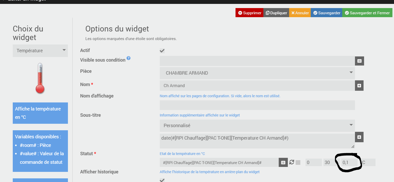This screenshot has height=182, width=394.
Task: Click Sauvegarder et Fermer
Action: 367,13
